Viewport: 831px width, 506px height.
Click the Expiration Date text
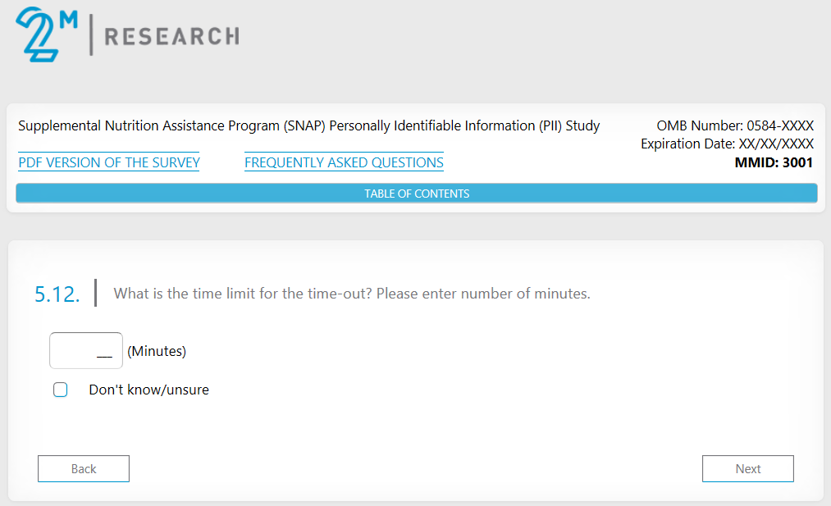coord(727,144)
